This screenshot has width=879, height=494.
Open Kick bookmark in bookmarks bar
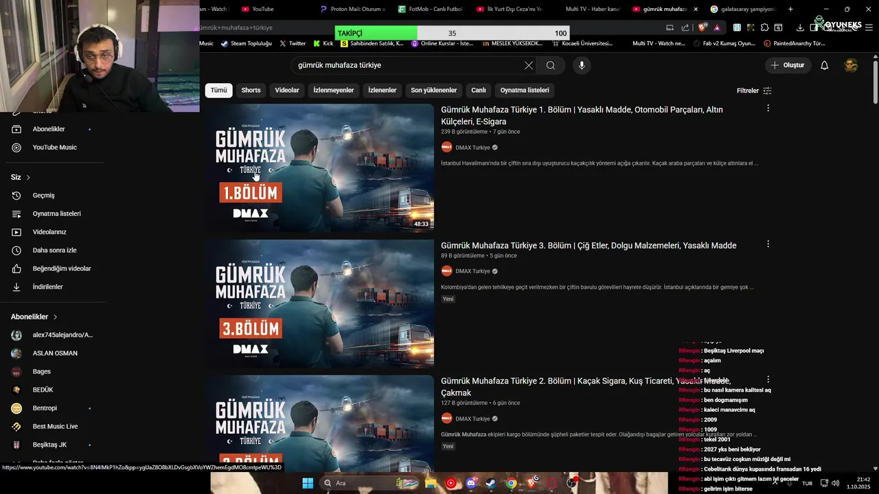tap(323, 43)
